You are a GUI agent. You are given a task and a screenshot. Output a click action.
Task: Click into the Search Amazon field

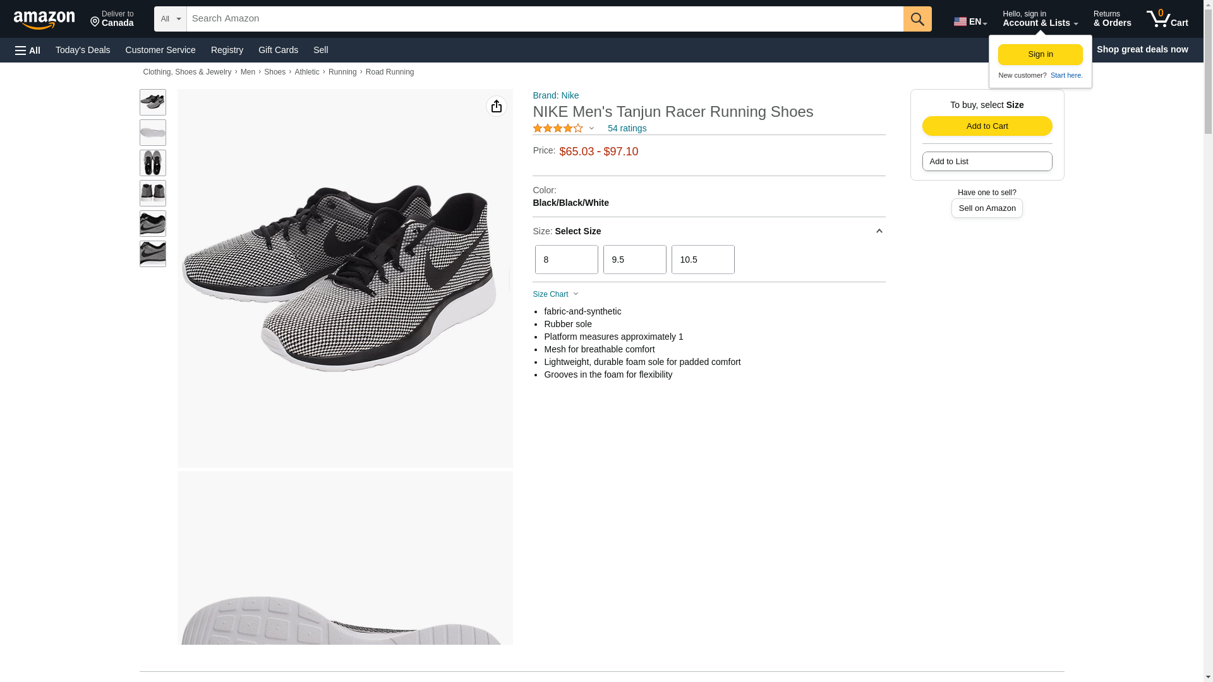[543, 19]
